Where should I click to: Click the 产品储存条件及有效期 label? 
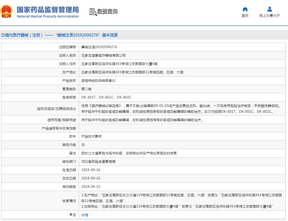tap(59, 128)
